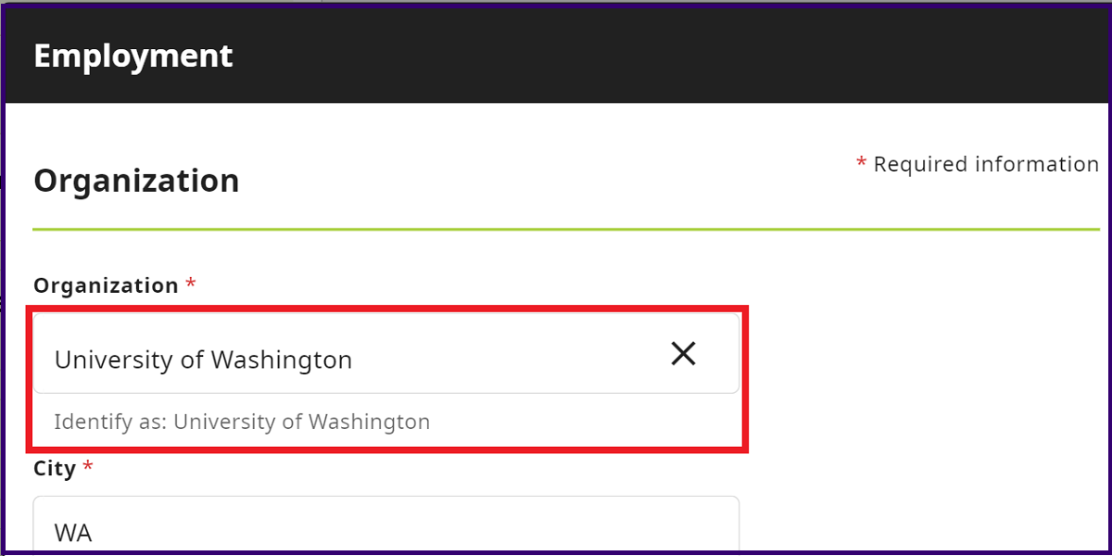Focus the Organization text input field
The width and height of the screenshot is (1112, 556).
click(386, 353)
